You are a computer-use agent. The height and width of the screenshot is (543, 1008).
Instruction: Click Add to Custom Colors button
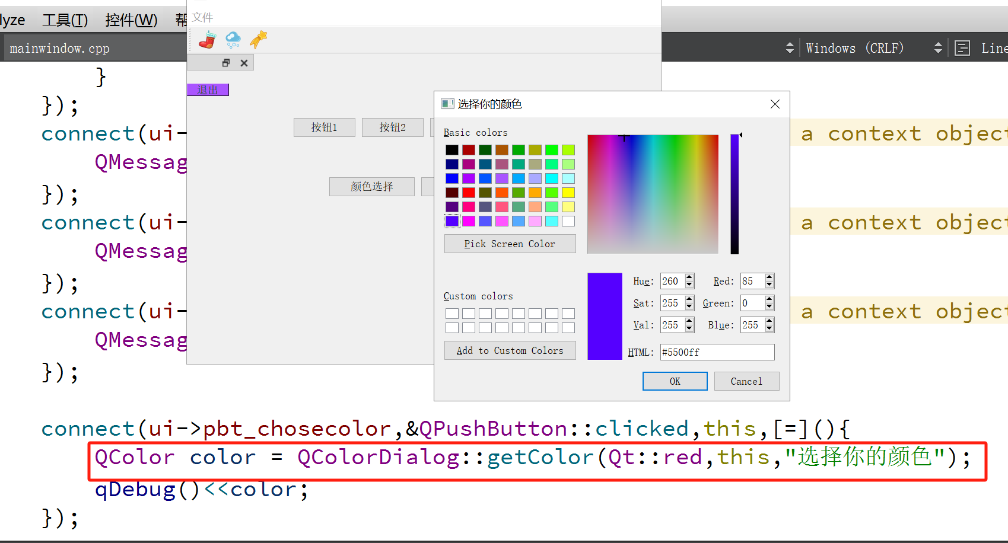pos(510,350)
